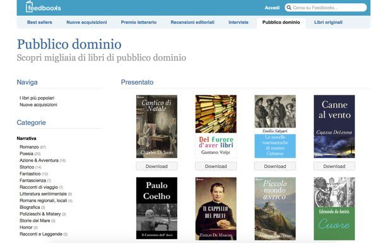Image resolution: width=385 pixels, height=243 pixels.
Task: Download Del furore d'aver libri
Action: point(216,166)
